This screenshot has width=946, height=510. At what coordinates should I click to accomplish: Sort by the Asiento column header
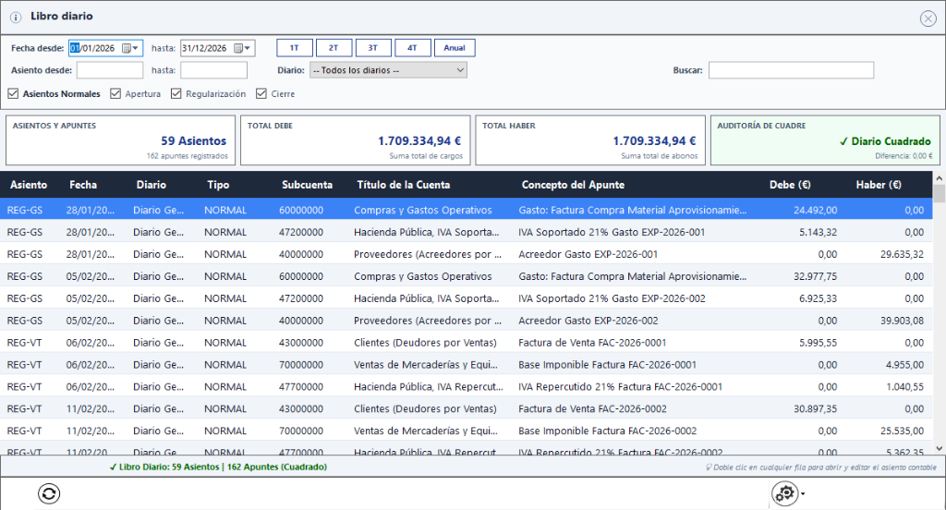pyautogui.click(x=29, y=185)
